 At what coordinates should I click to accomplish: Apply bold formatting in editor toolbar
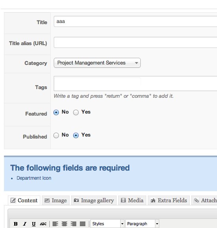click(x=16, y=224)
